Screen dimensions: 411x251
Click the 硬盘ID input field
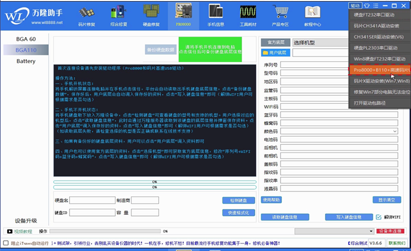click(x=92, y=213)
